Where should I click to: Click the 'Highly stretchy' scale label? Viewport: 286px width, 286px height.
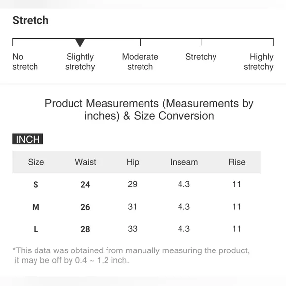coord(258,62)
